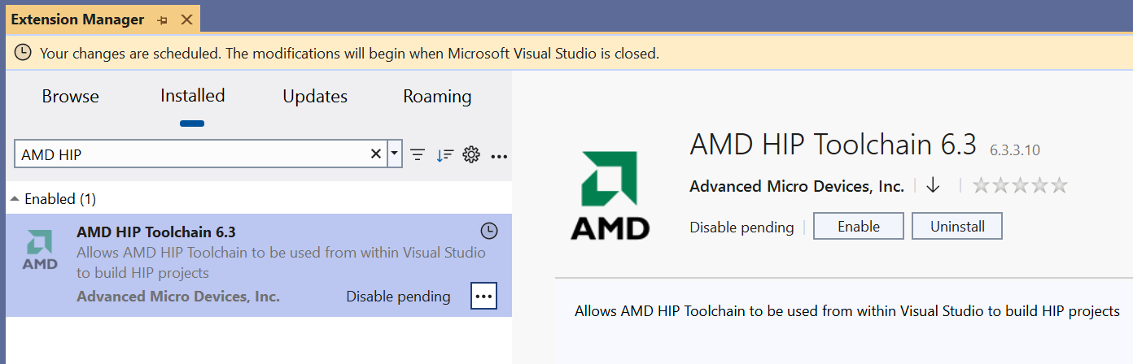
Task: Open the three-dot menu on AMD HIP item
Action: coord(483,297)
